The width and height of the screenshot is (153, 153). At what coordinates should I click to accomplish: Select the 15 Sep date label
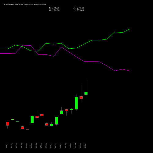(x=31, y=146)
